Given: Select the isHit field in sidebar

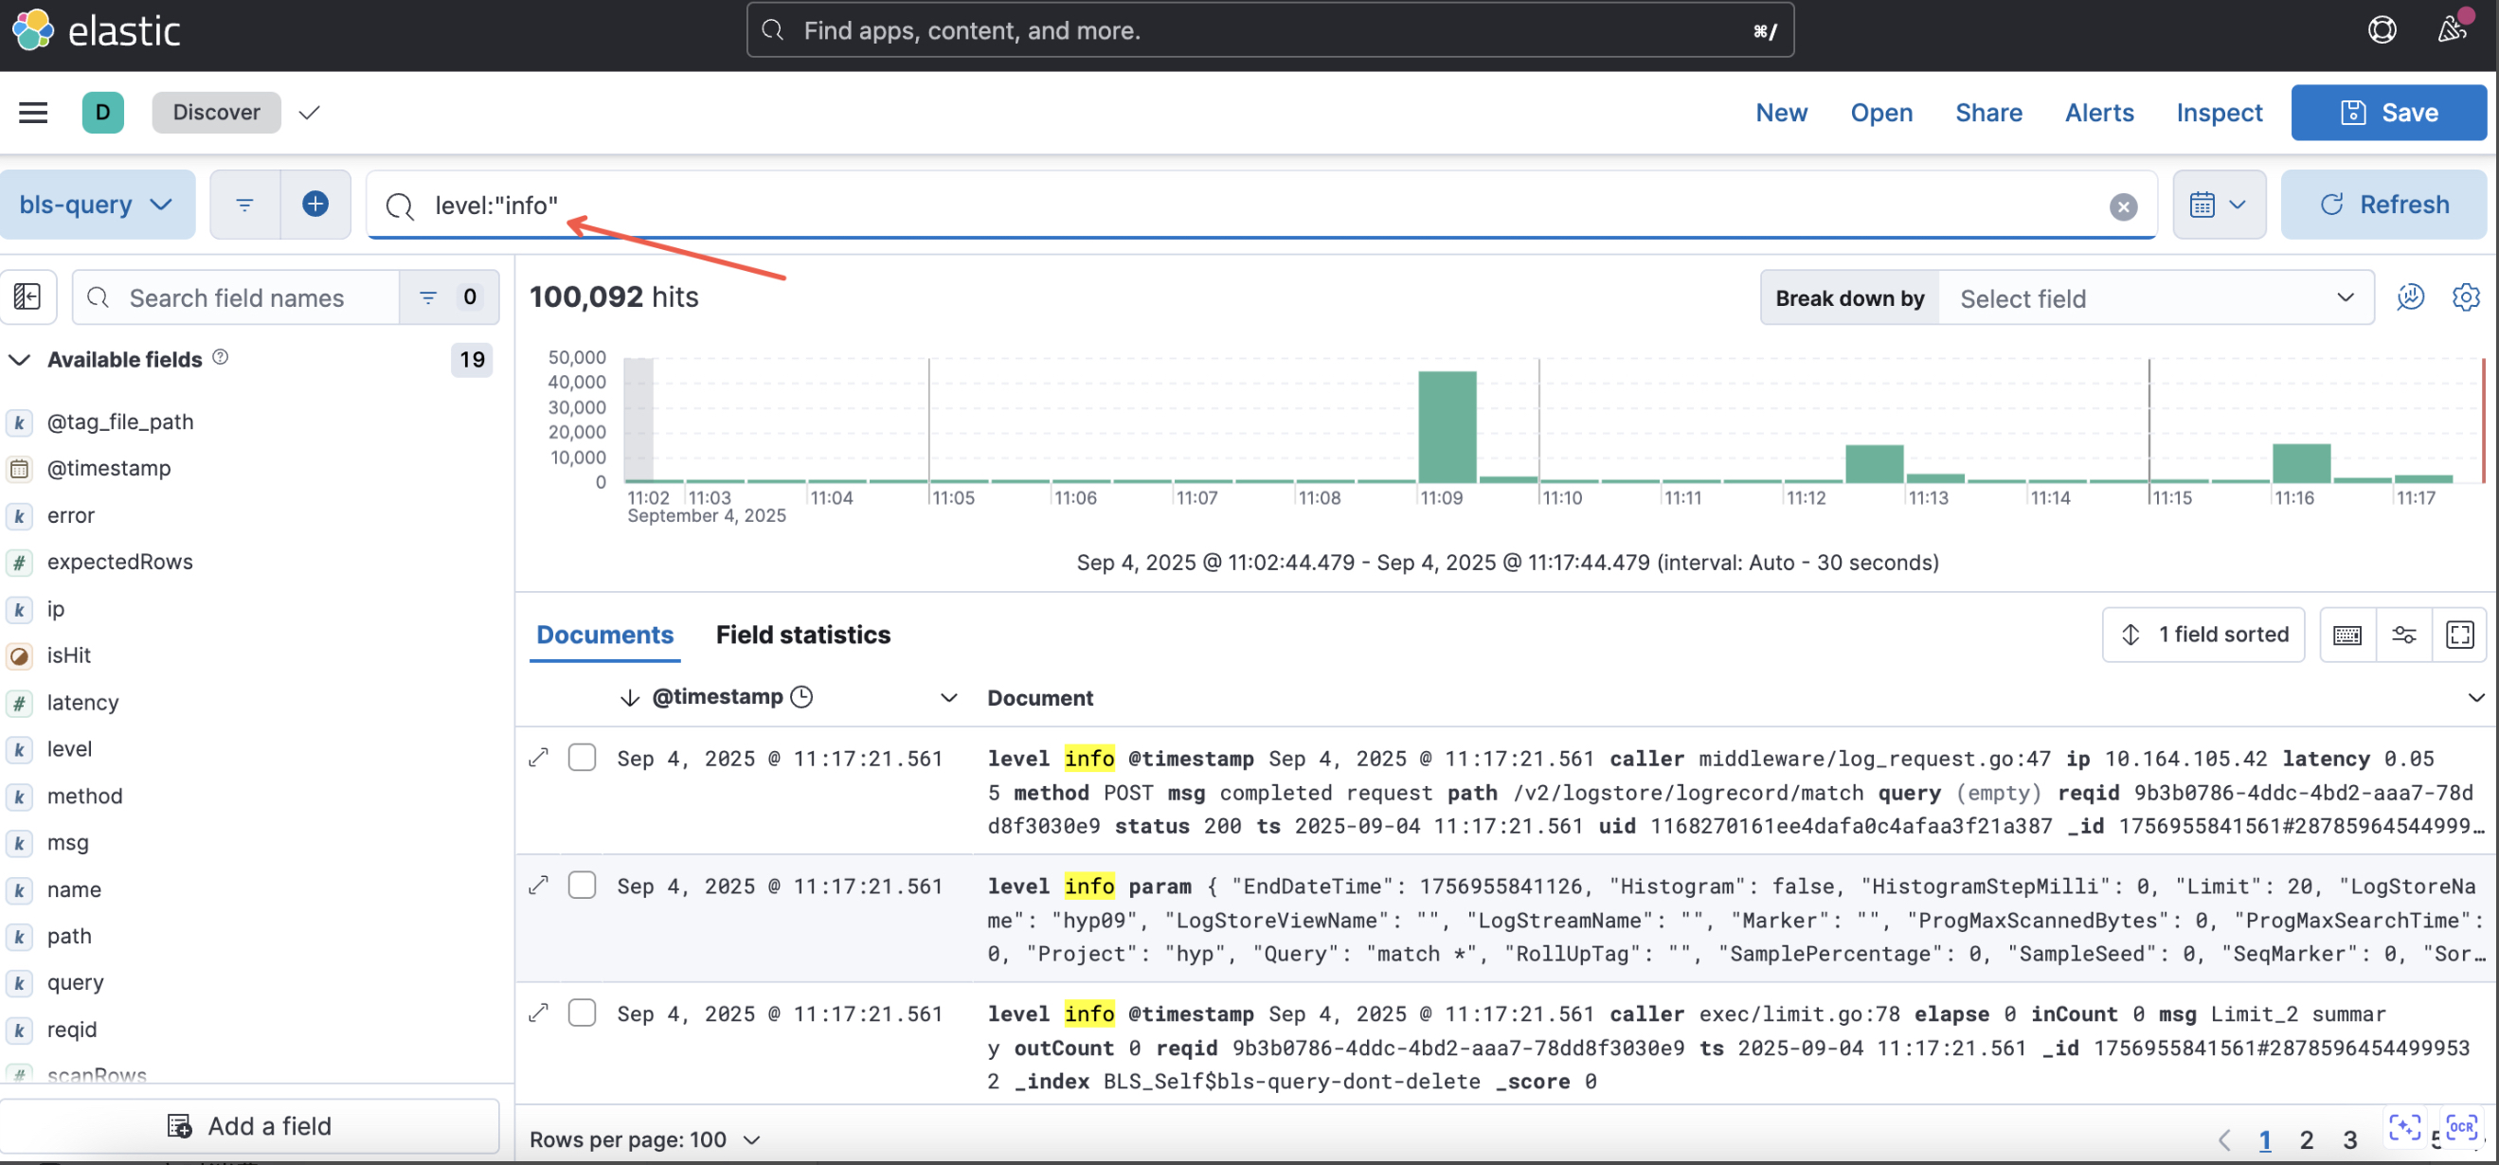Looking at the screenshot, I should click(x=69, y=655).
